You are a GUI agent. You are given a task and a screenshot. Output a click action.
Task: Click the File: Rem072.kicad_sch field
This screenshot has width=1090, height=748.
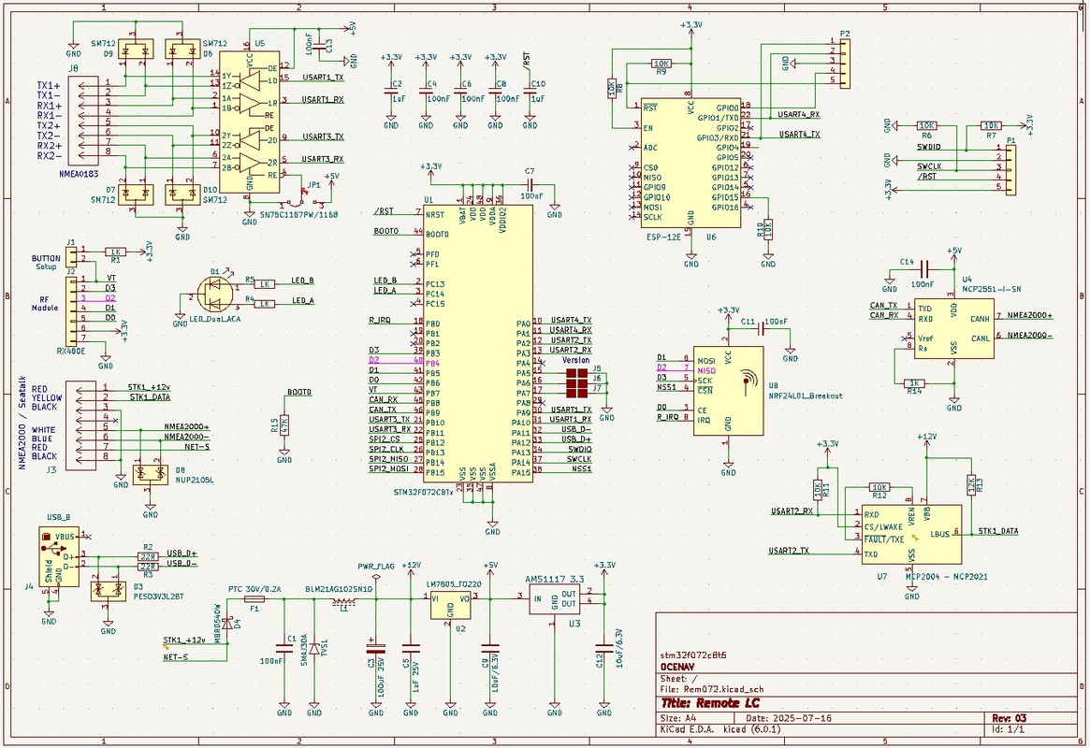712,690
